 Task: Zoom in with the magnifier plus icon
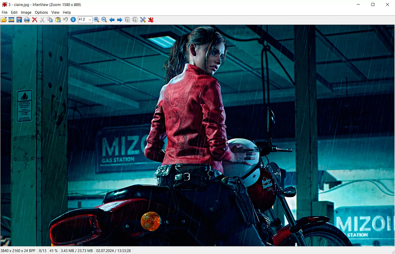97,20
